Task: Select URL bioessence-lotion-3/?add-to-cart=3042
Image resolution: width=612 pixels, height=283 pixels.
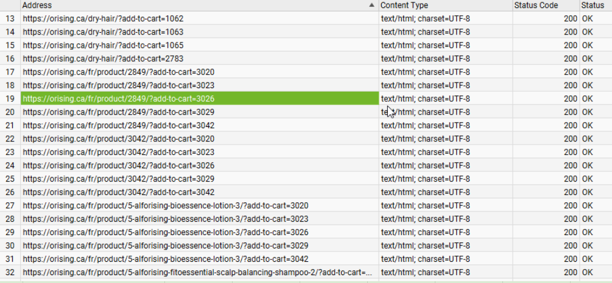Action: [x=166, y=259]
